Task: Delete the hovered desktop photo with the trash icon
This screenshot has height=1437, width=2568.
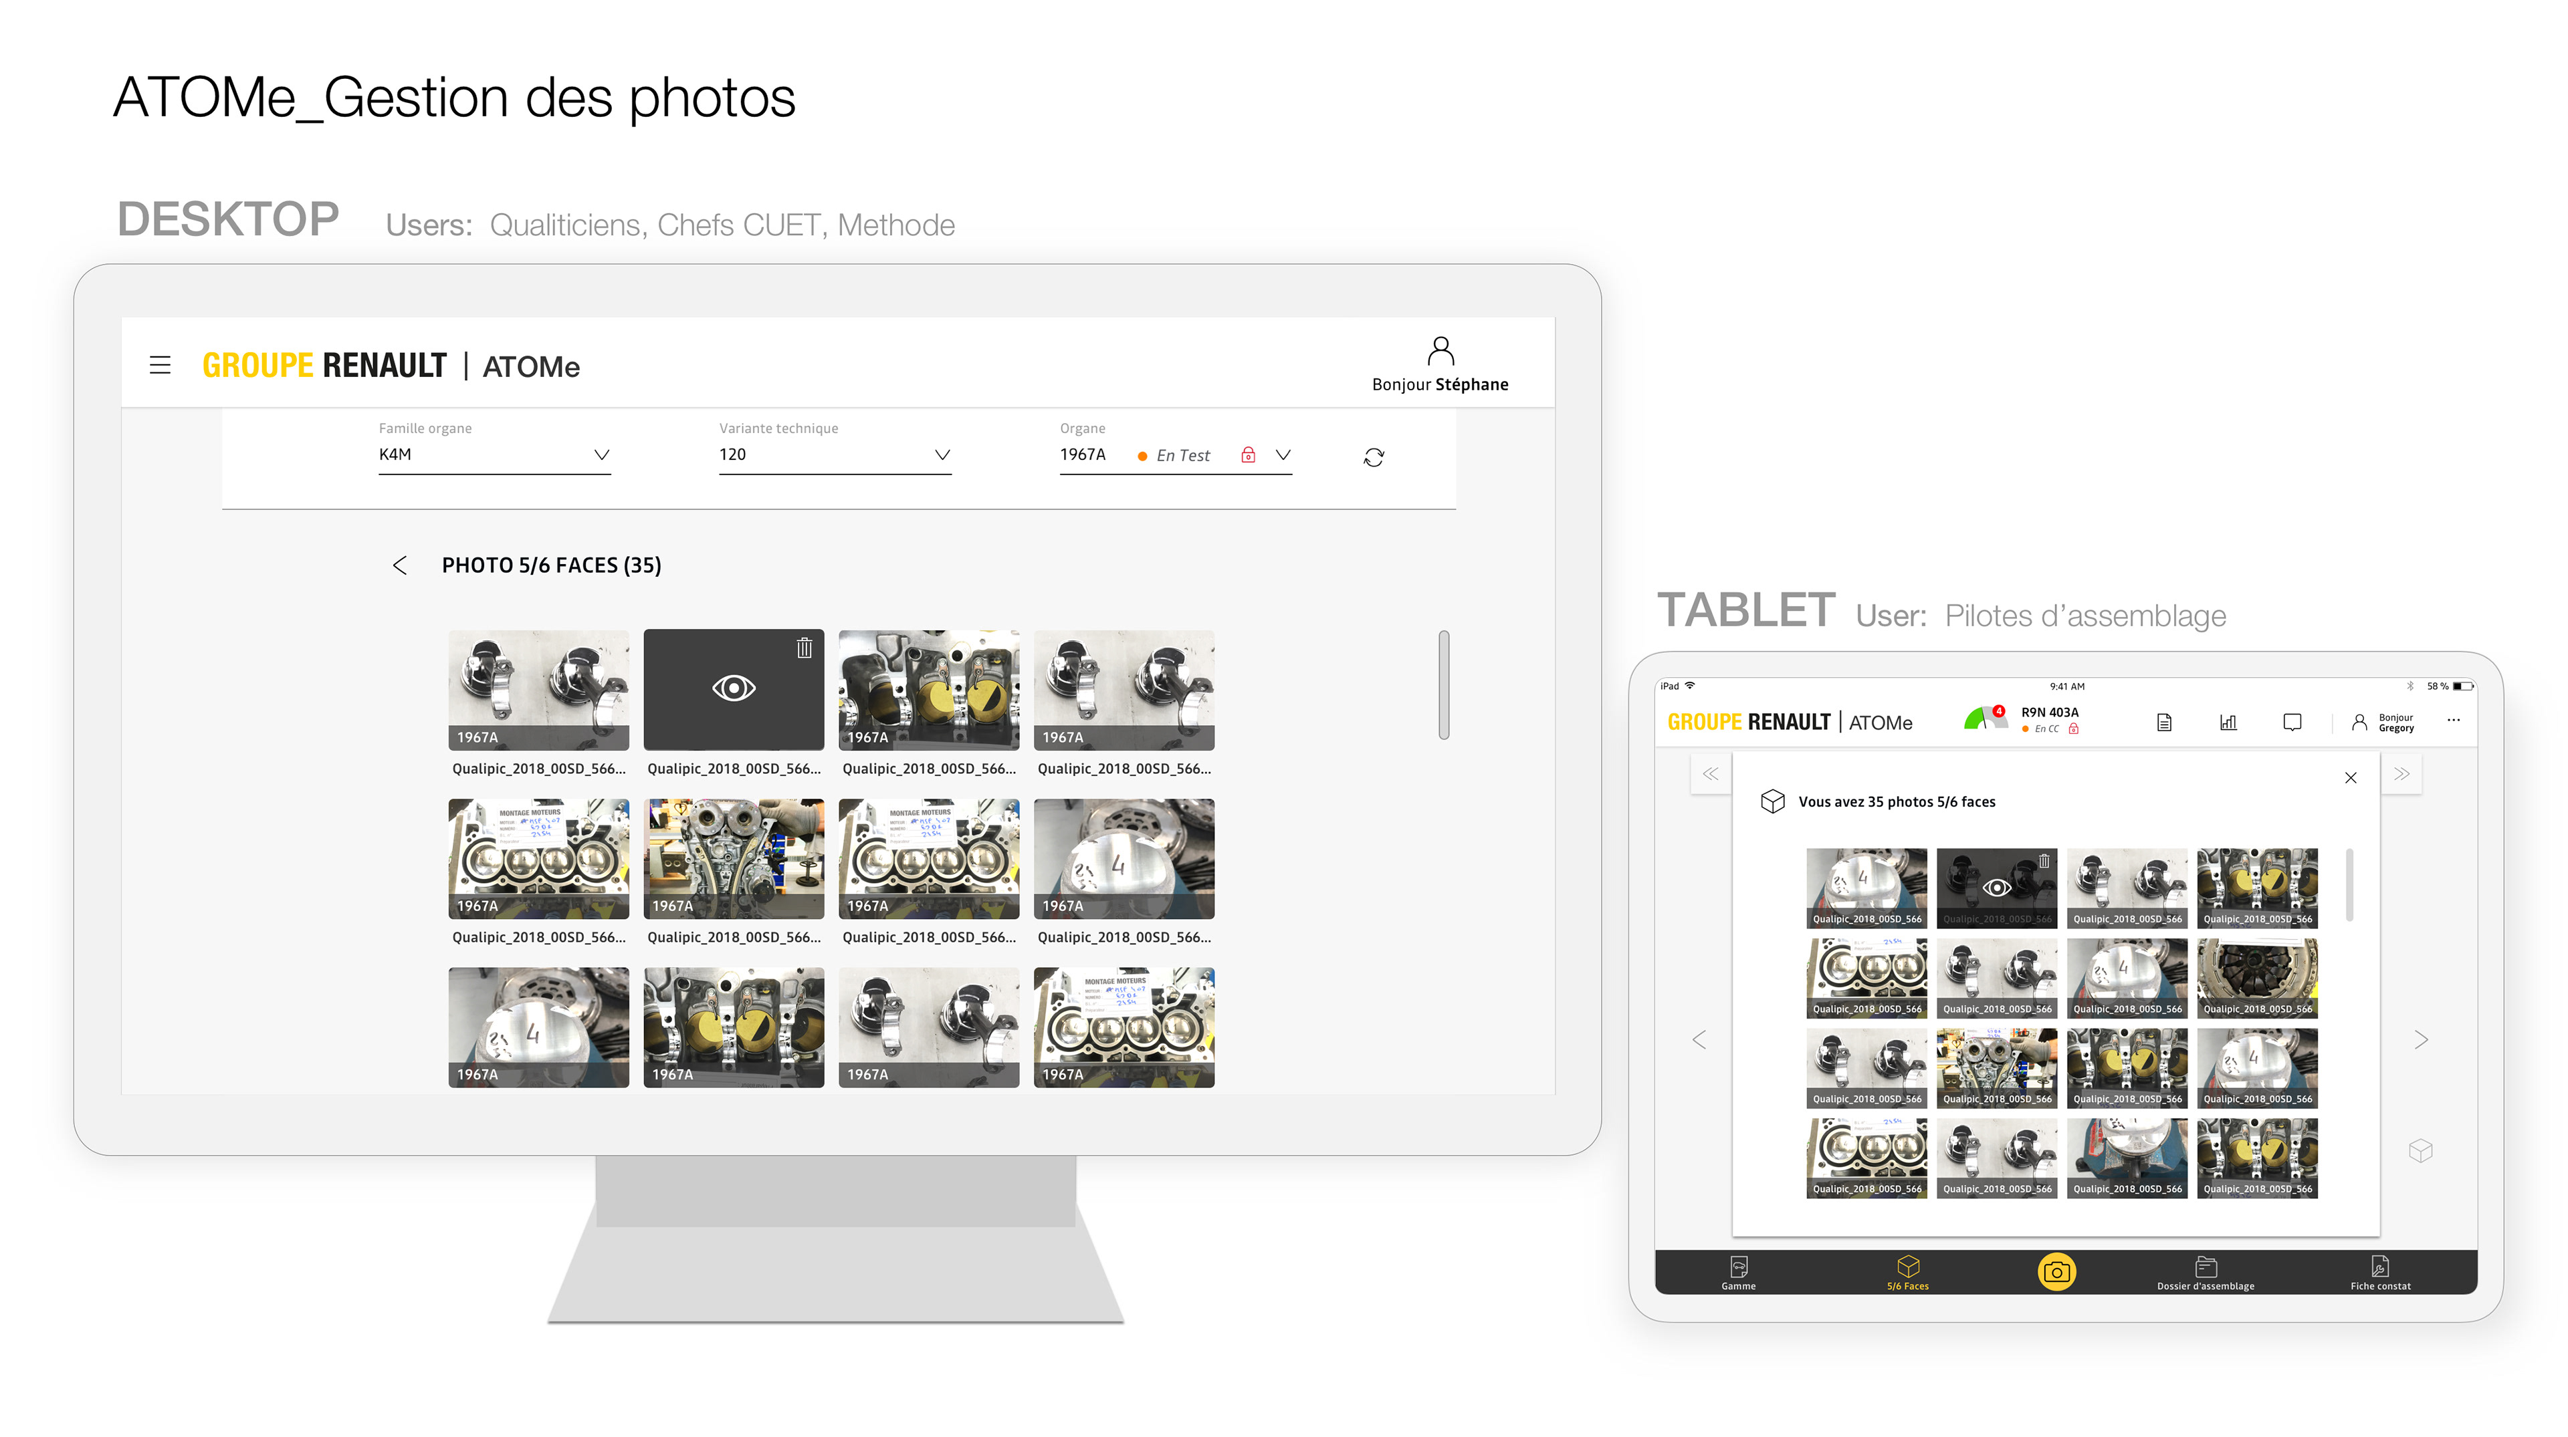Action: [803, 649]
